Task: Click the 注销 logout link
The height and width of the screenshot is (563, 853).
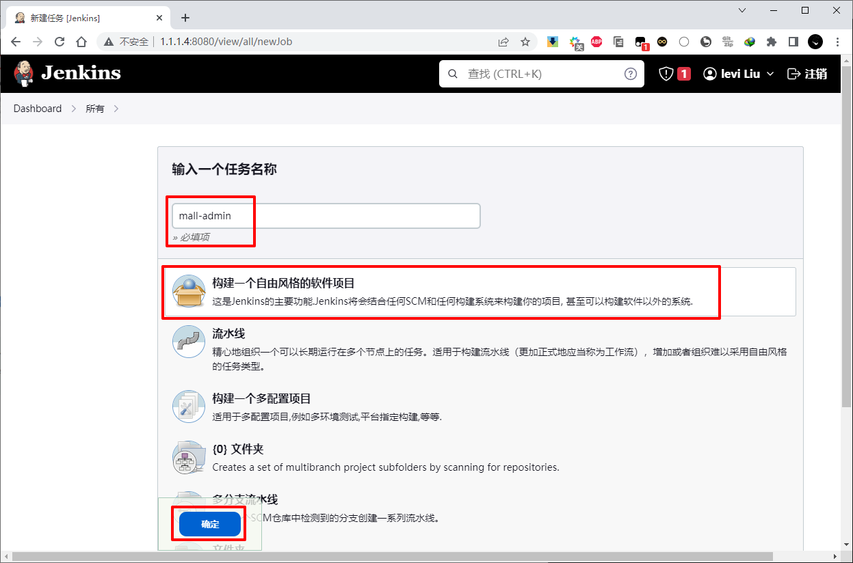Action: coord(807,74)
